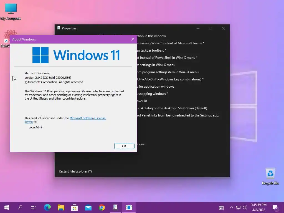Select the Recycle Bin desktop icon
284x213 pixels.
270,176
